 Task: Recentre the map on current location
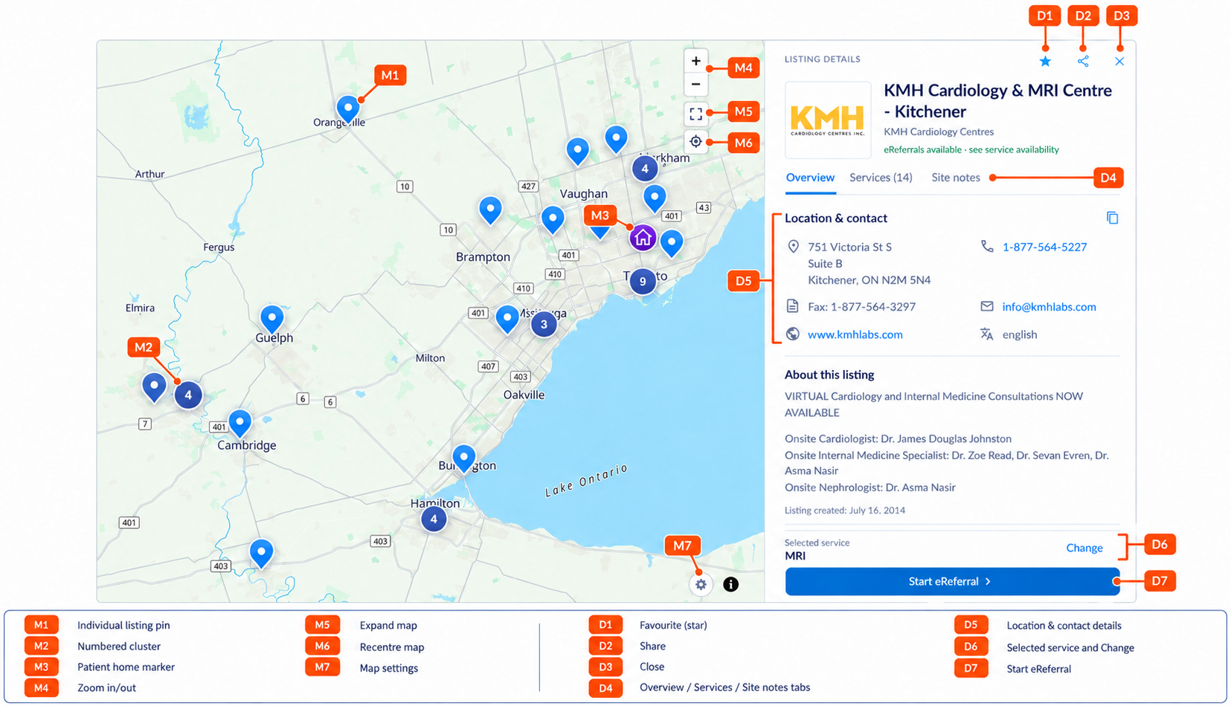(695, 141)
